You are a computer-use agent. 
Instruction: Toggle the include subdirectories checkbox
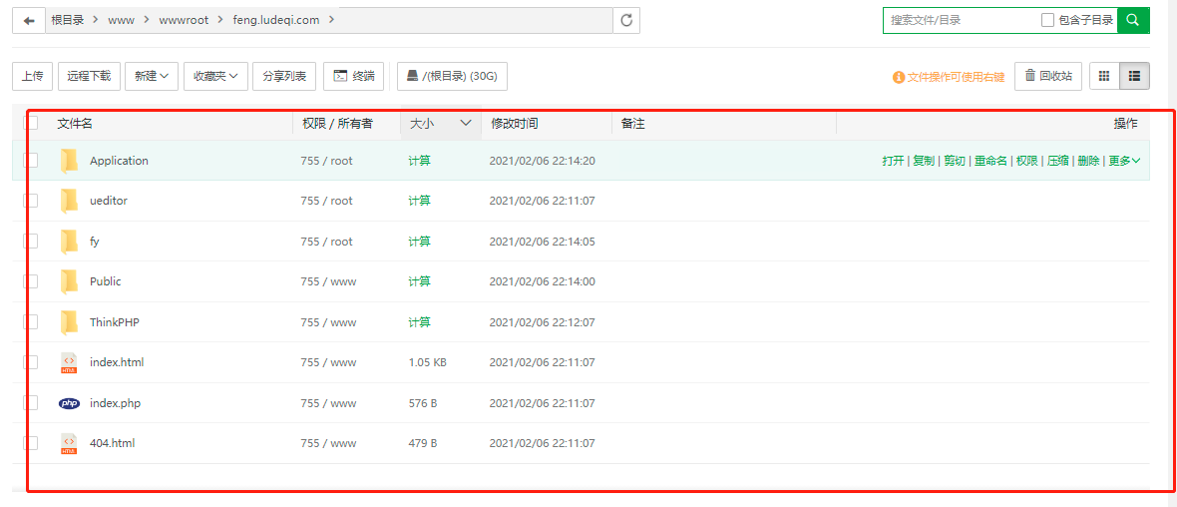click(1047, 20)
